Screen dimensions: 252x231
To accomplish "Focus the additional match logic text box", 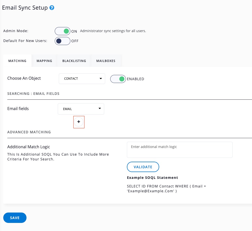I will tap(179, 150).
